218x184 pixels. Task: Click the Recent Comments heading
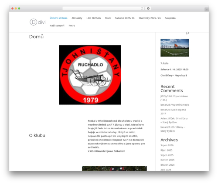[172, 88]
